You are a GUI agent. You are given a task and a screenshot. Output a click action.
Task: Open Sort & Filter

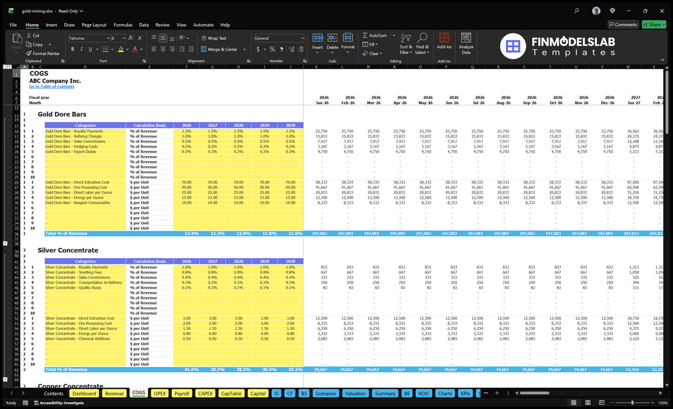pyautogui.click(x=406, y=43)
